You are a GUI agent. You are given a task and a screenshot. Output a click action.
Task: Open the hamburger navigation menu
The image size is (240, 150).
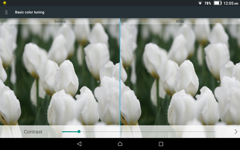pyautogui.click(x=6, y=12)
